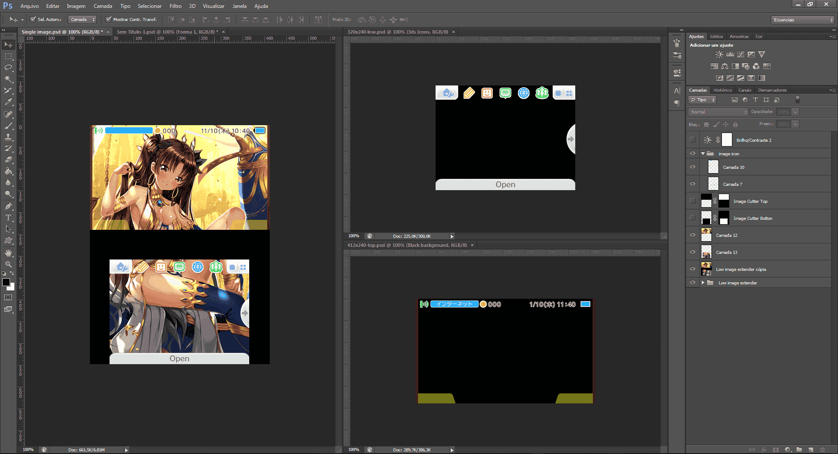Select the Move tool in the toolbox

tap(8, 44)
